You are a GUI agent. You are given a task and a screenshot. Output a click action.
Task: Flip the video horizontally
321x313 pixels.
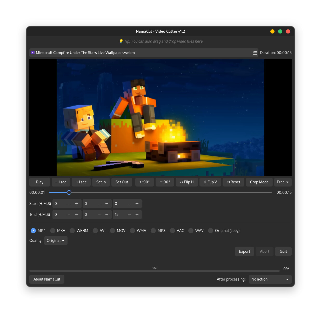click(x=187, y=182)
